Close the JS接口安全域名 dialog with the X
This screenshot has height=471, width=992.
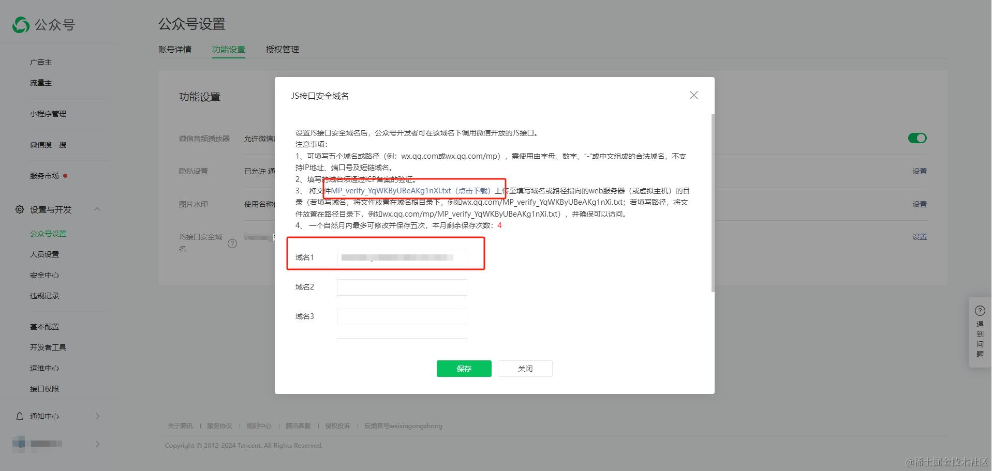pyautogui.click(x=694, y=95)
